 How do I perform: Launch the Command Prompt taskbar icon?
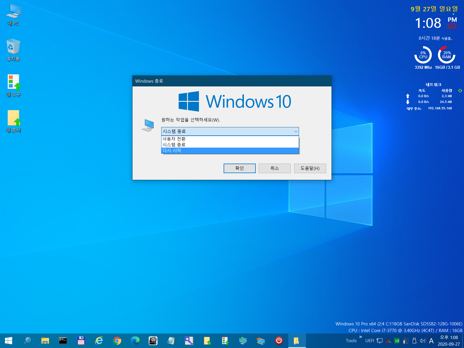[x=63, y=341]
